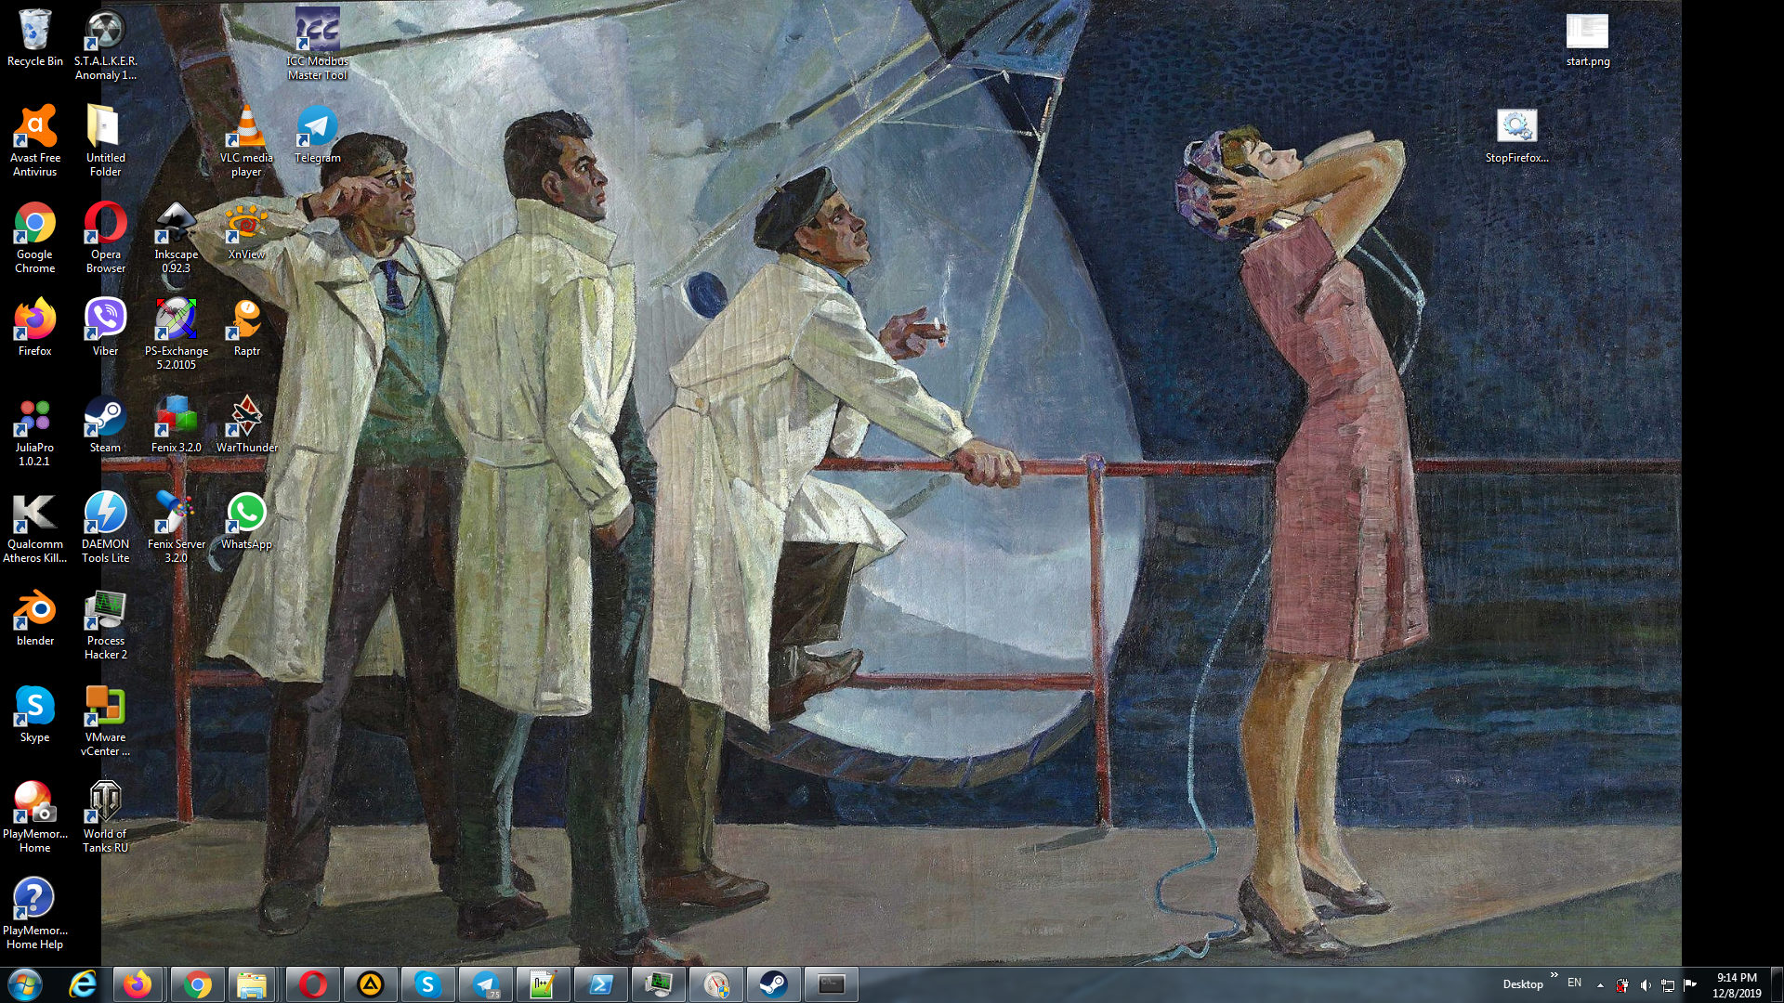1784x1003 pixels.
Task: Switch to Skype in the taskbar
Action: (x=427, y=984)
